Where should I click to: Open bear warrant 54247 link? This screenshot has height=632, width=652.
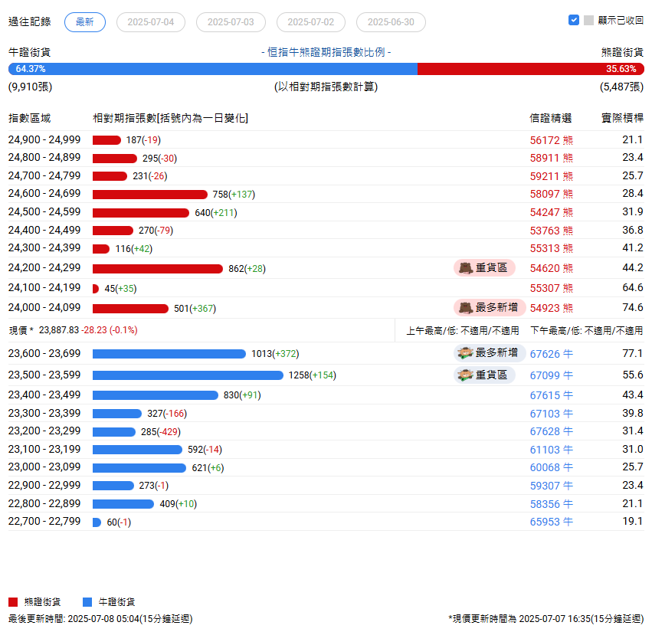(x=551, y=212)
